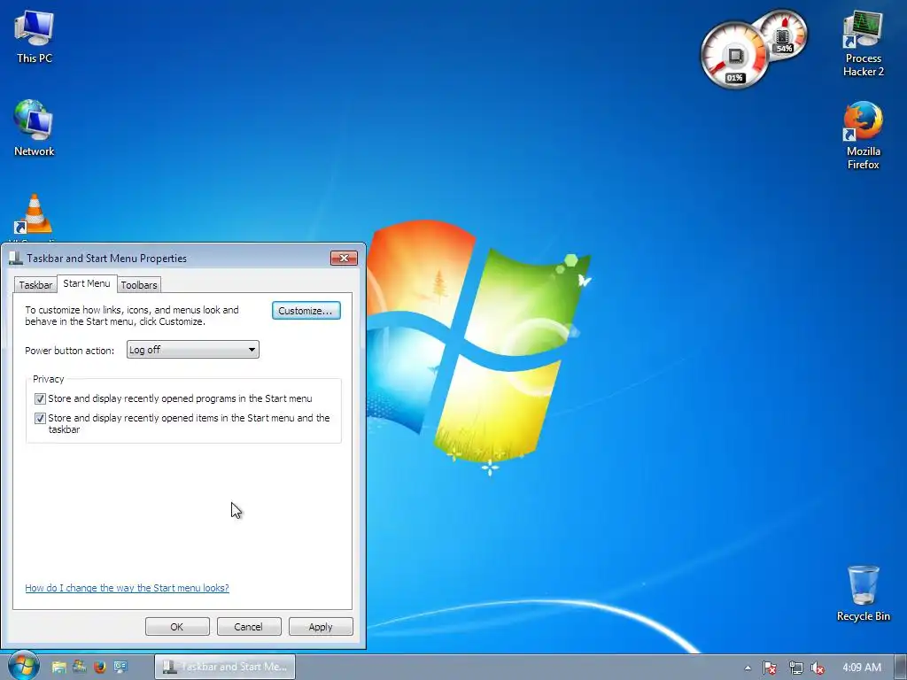Click the pinned Windows flag taskbar icon
Image resolution: width=907 pixels, height=680 pixels.
pyautogui.click(x=79, y=667)
